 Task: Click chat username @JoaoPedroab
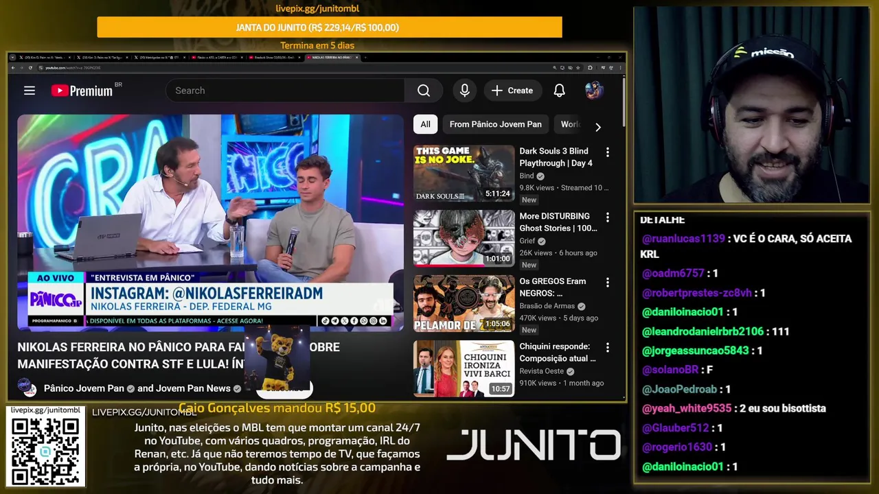tap(679, 389)
